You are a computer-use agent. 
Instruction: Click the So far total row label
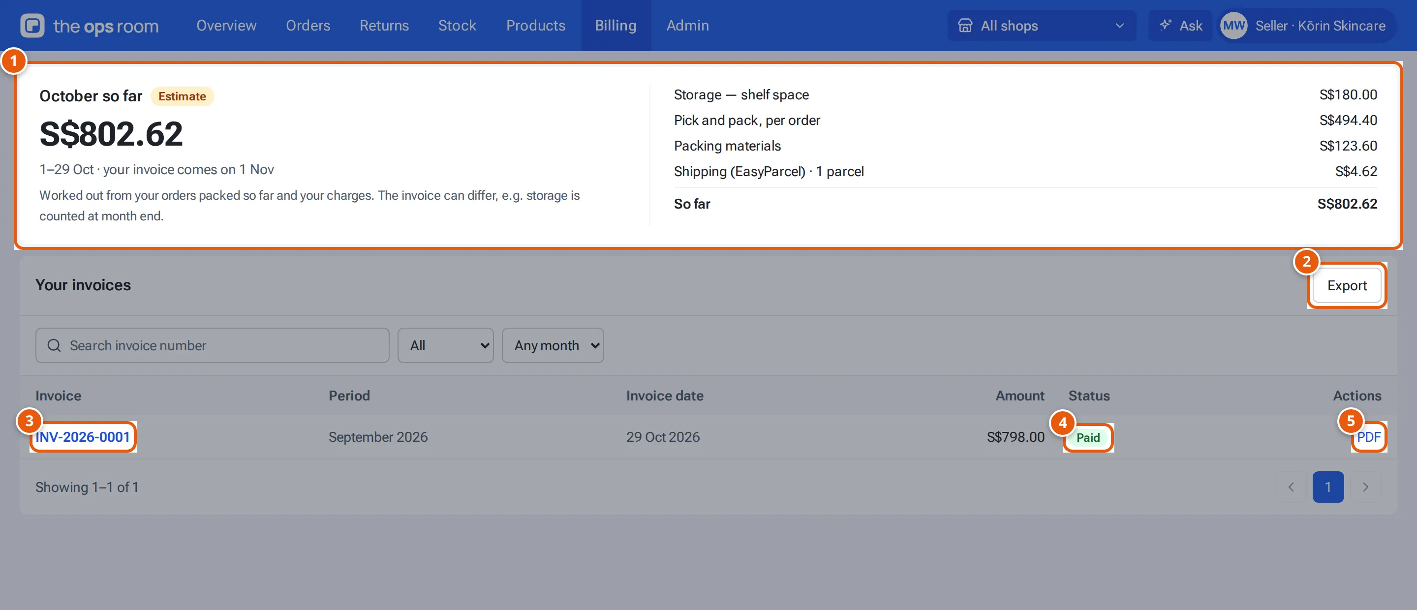click(692, 204)
